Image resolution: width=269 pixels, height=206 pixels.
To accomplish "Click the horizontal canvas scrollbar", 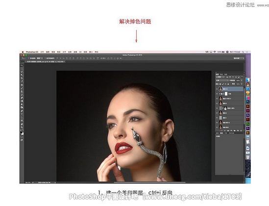I will point(149,182).
